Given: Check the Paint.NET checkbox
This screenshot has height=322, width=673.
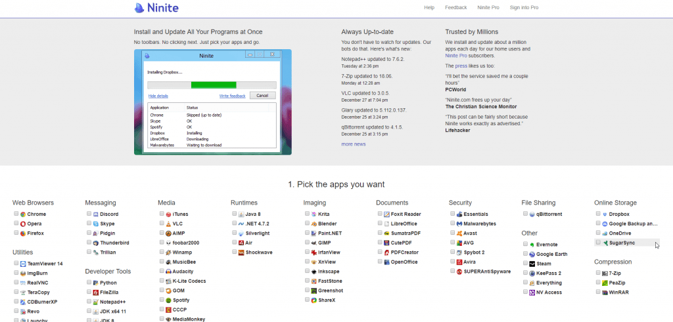Looking at the screenshot, I should tap(308, 233).
